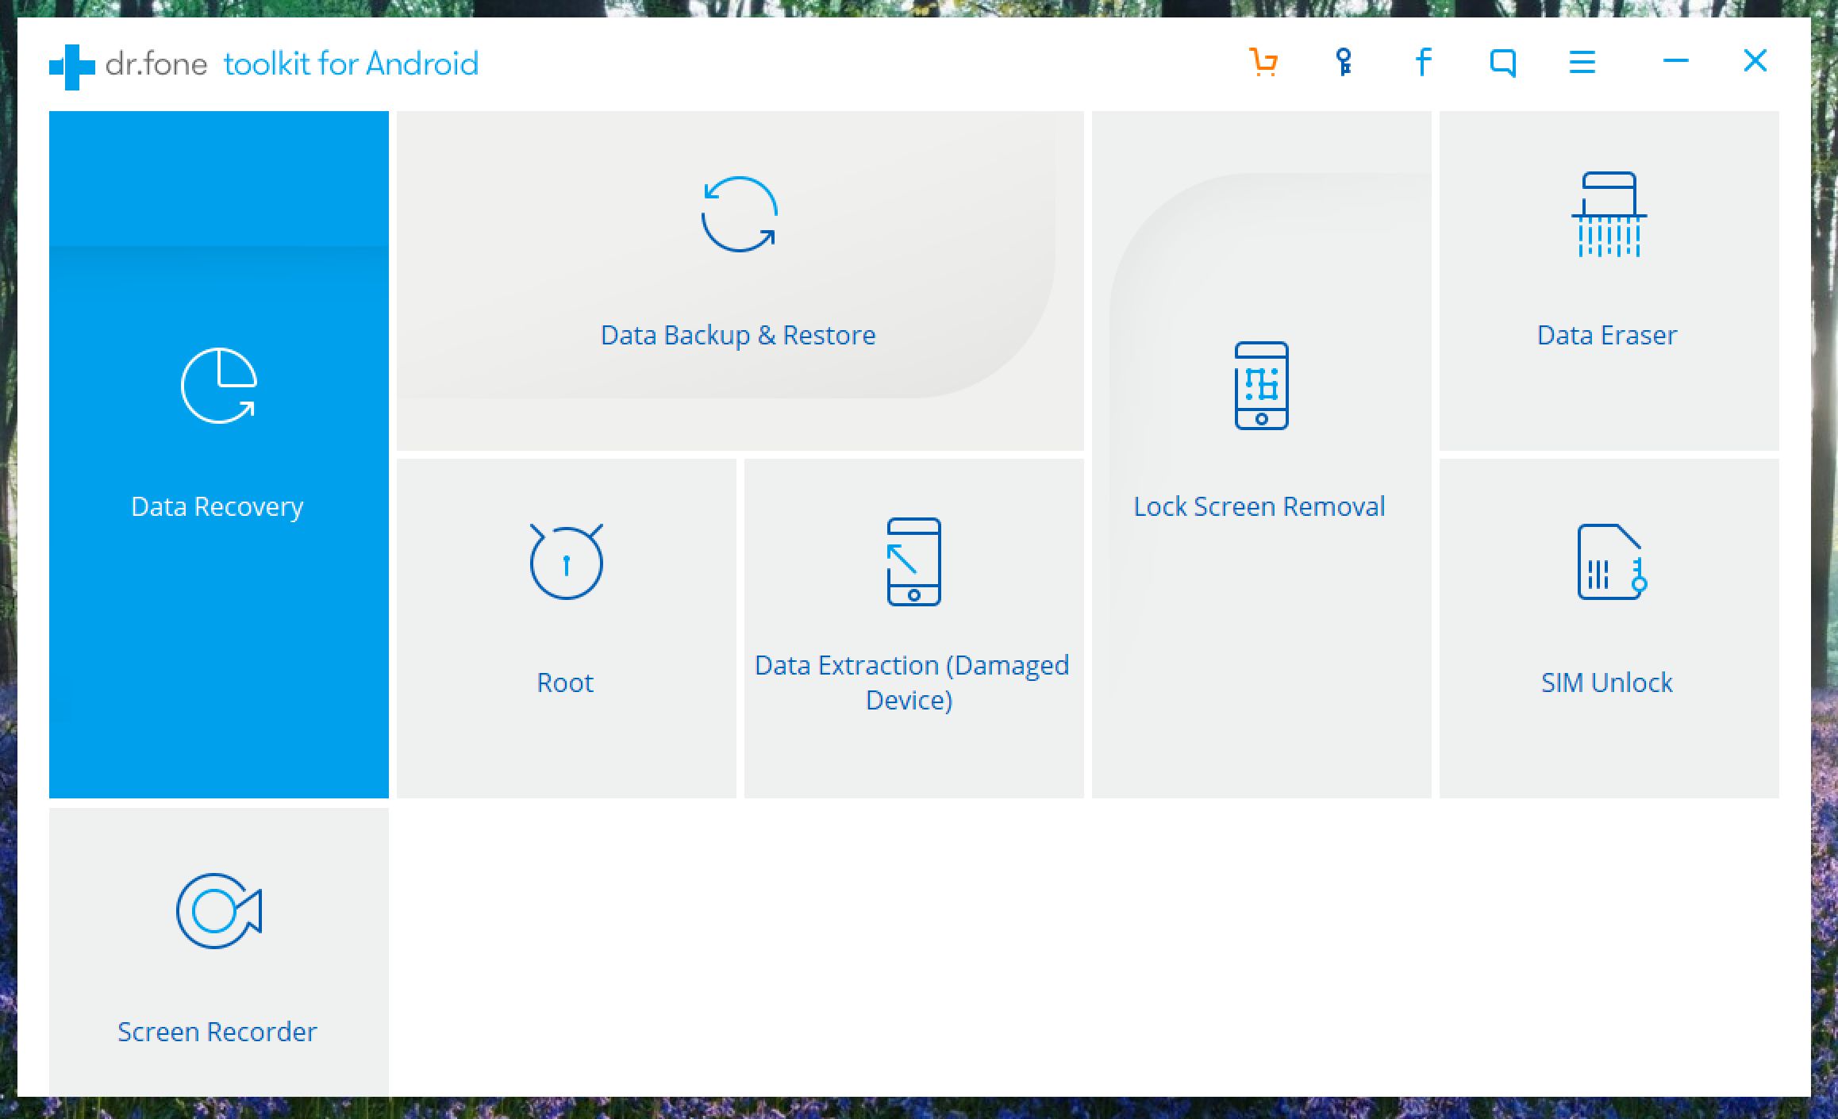The image size is (1838, 1119).
Task: Open the Root label
Action: [565, 683]
